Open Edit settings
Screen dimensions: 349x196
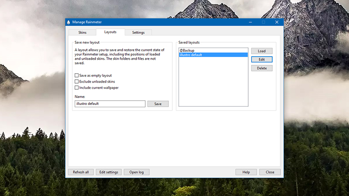tap(109, 172)
